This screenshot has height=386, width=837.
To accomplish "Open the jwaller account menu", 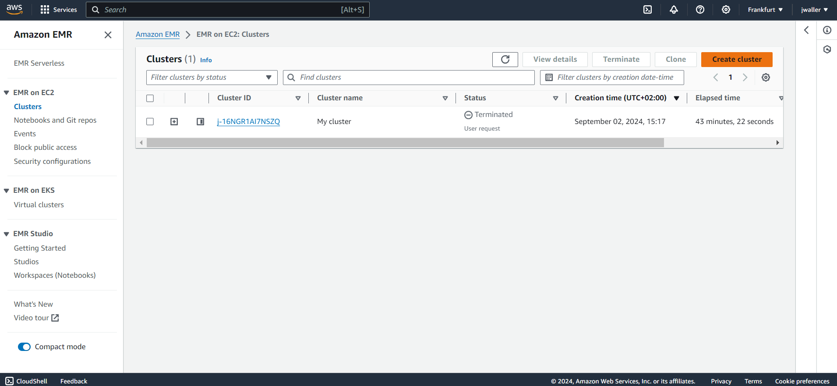I will tap(814, 10).
